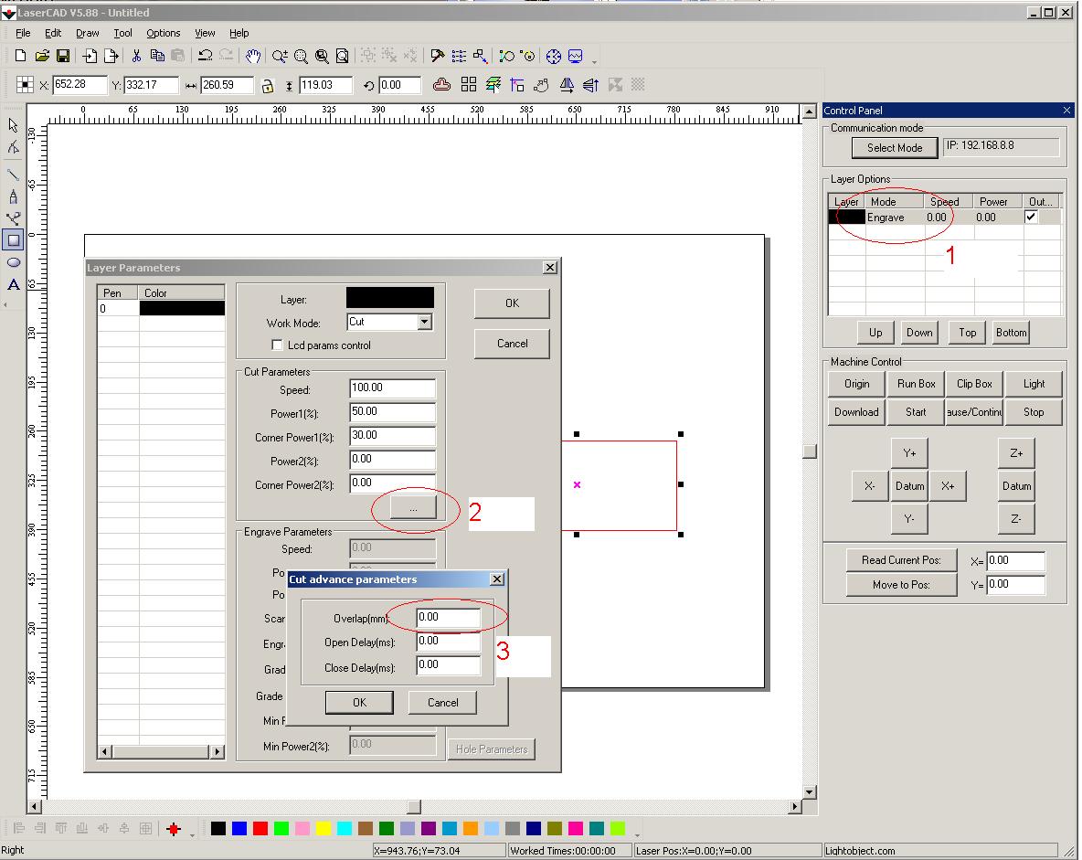This screenshot has height=860, width=1082.
Task: Pick the red color swatch
Action: pos(260,828)
